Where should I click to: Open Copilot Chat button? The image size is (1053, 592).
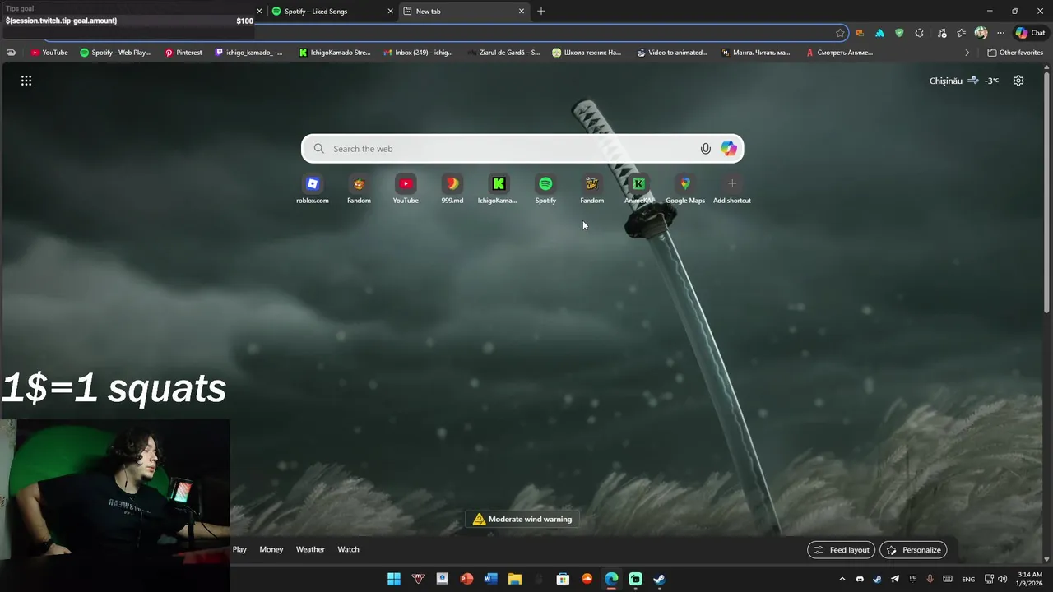[1030, 33]
